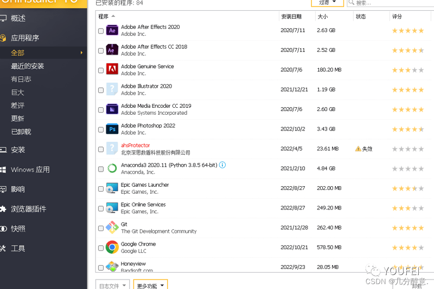Click the Windows logo icon for Winows 应用
Screen dimensions: 434x289
3,170
